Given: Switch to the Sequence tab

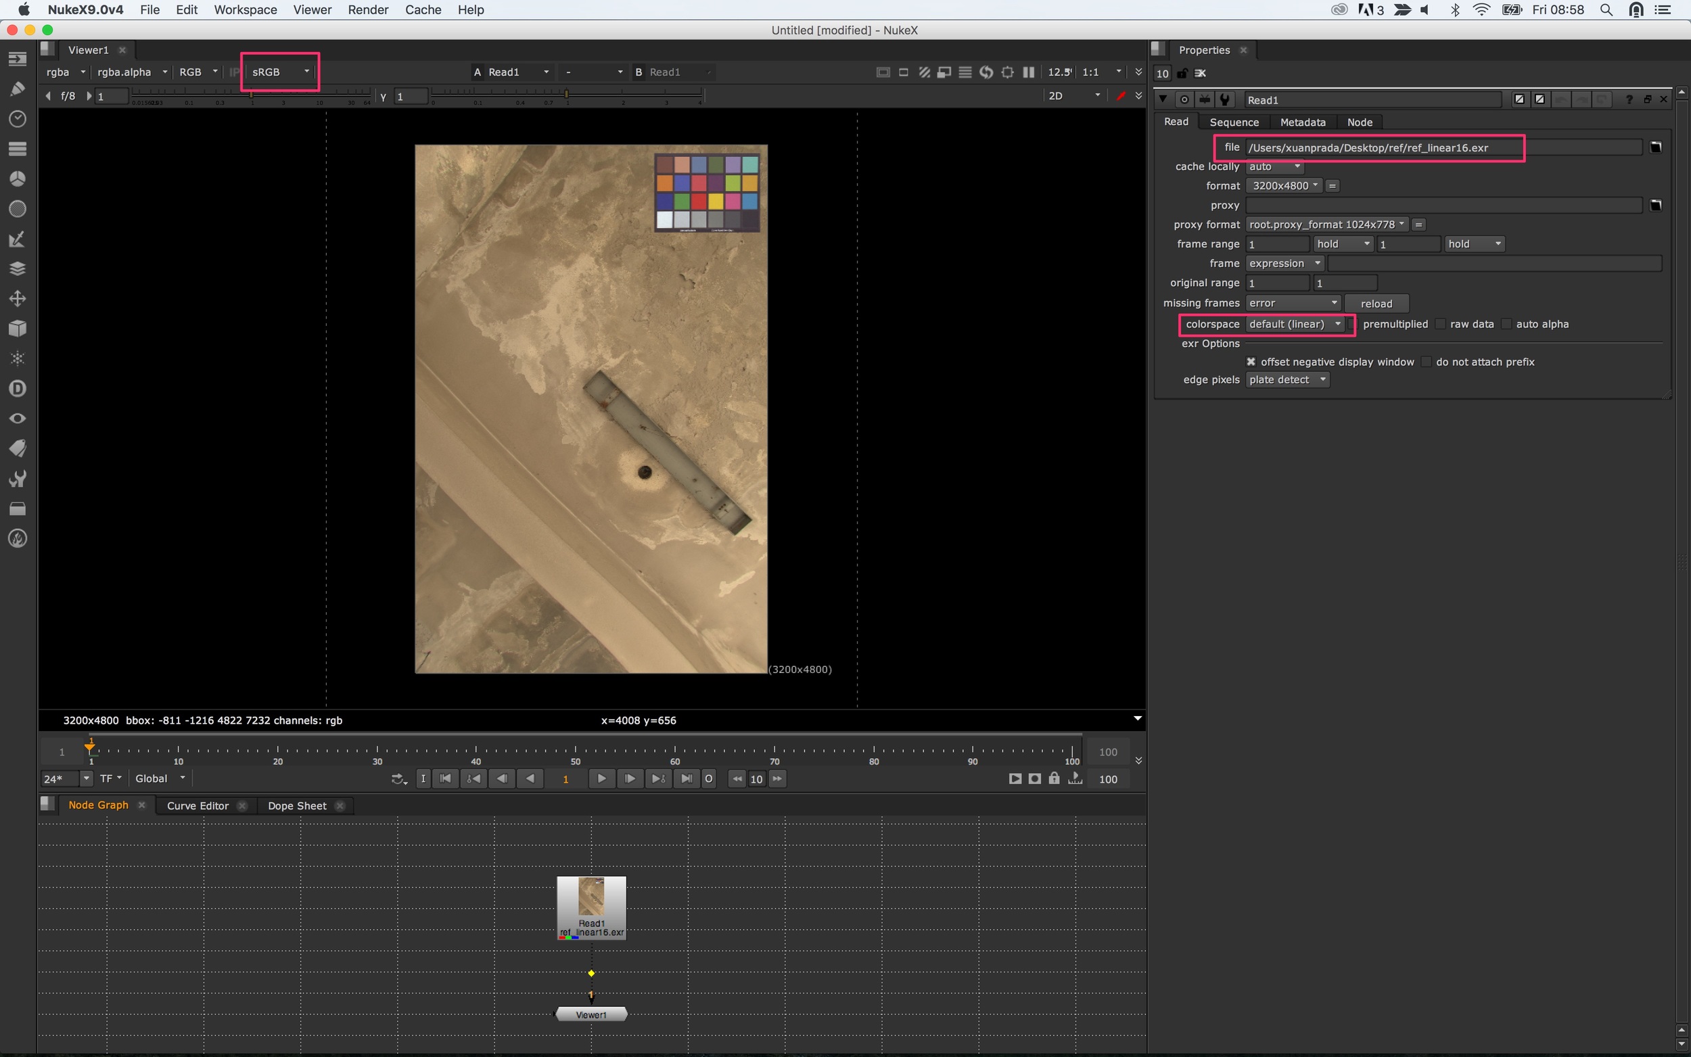Looking at the screenshot, I should coord(1234,122).
